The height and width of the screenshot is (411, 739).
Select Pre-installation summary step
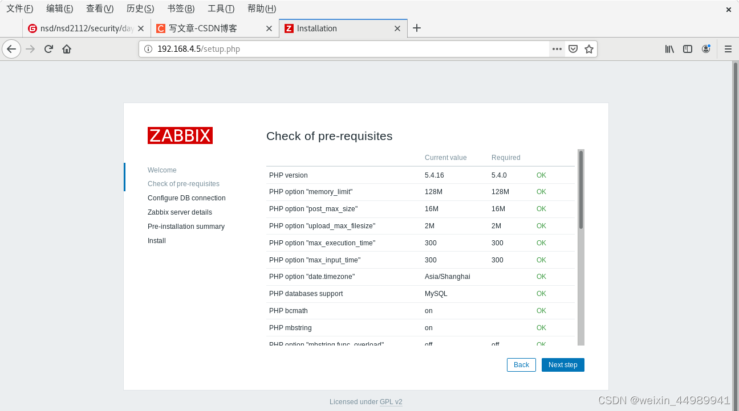click(x=186, y=227)
